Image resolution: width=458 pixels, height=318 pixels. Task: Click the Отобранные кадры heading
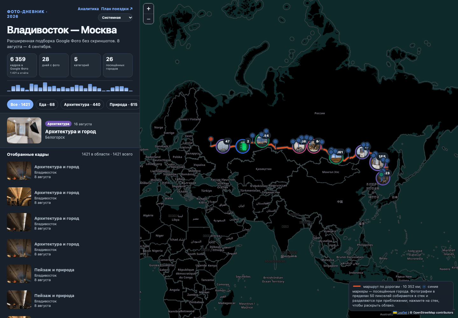[x=28, y=154]
